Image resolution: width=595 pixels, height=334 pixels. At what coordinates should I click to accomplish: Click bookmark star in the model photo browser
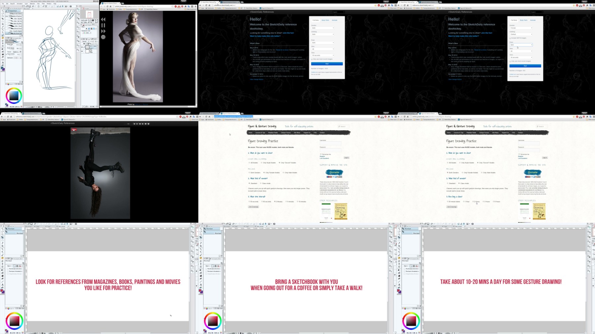[173, 6]
